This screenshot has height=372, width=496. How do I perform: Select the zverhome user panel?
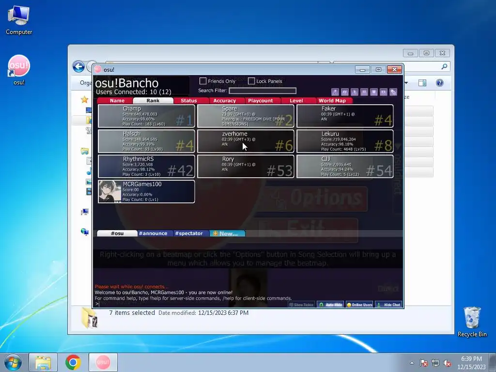coord(246,141)
